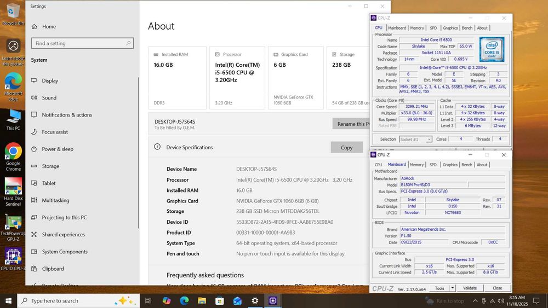Open This PC desktop icon
548x308 pixels.
pyautogui.click(x=13, y=119)
